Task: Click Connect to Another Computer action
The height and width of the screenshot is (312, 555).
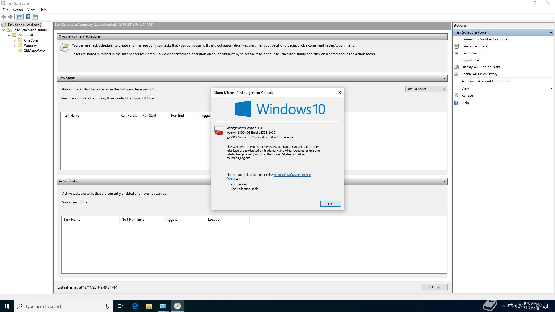Action: [486, 39]
